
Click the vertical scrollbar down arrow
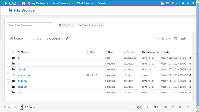pos(197,110)
